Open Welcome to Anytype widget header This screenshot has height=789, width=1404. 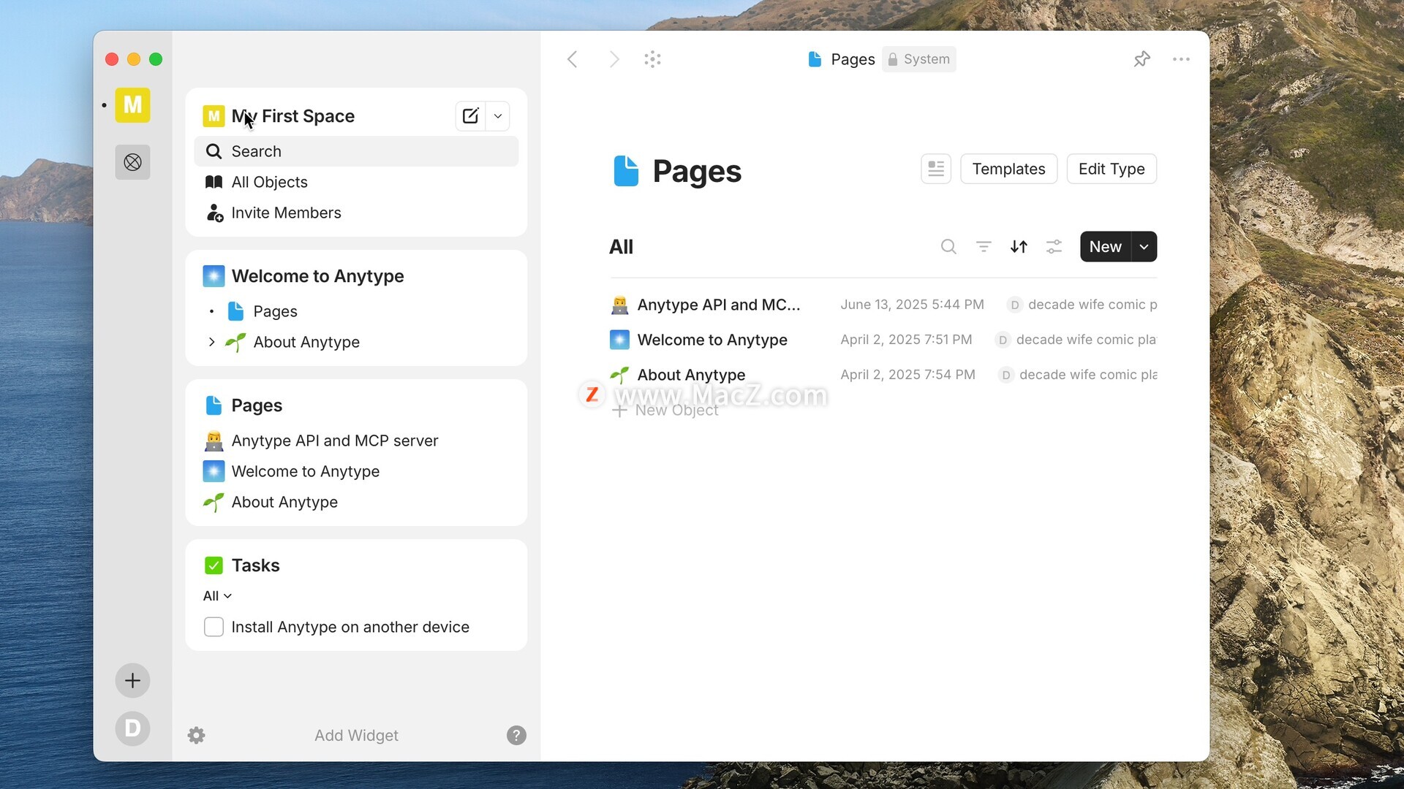pyautogui.click(x=317, y=276)
